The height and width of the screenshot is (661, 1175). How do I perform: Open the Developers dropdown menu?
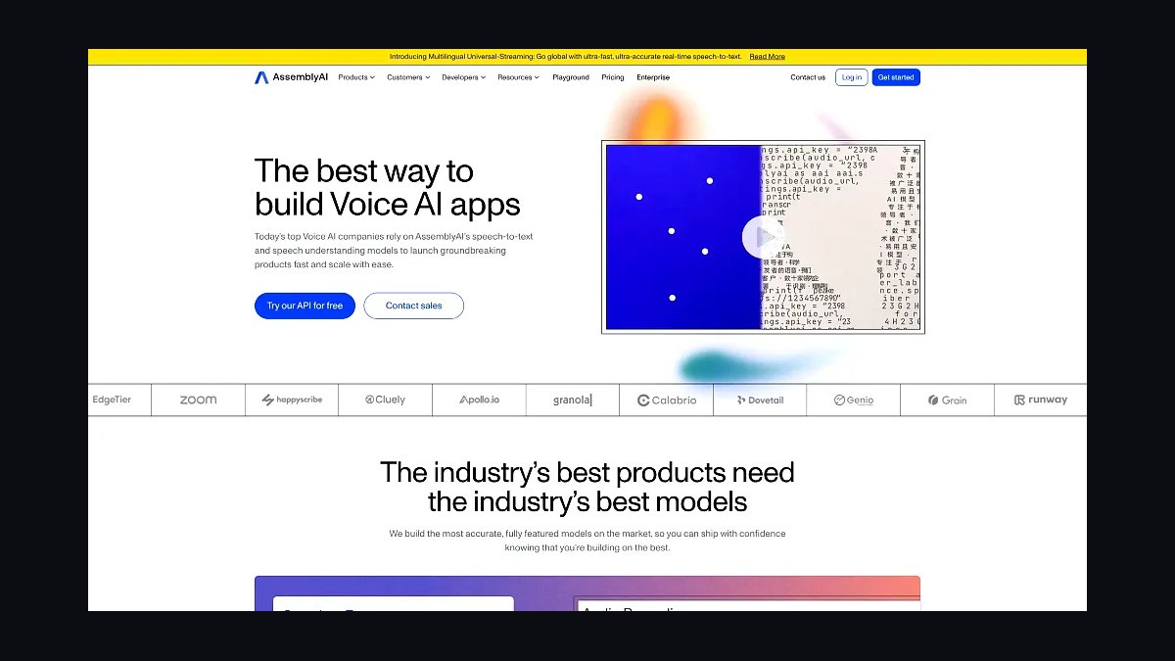coord(463,77)
